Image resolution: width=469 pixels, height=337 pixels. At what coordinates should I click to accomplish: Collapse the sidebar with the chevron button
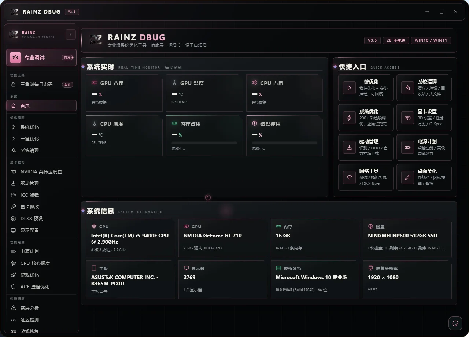(x=71, y=34)
